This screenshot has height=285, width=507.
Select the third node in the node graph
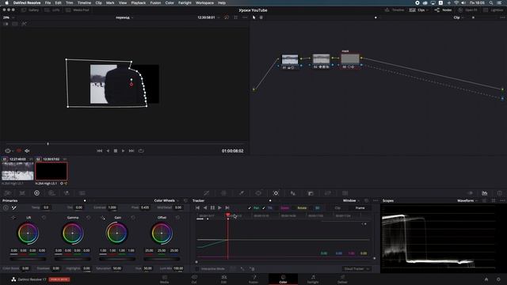point(350,59)
